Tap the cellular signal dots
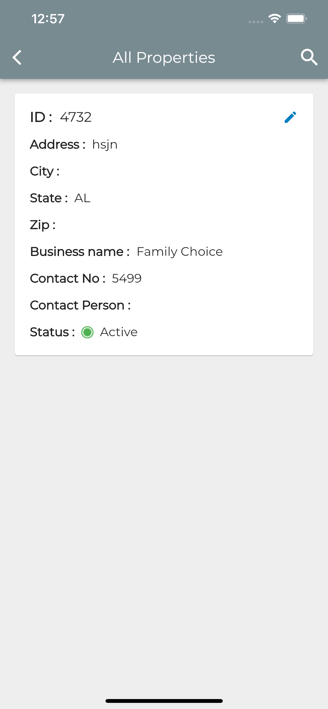The height and width of the screenshot is (709, 328). [256, 22]
